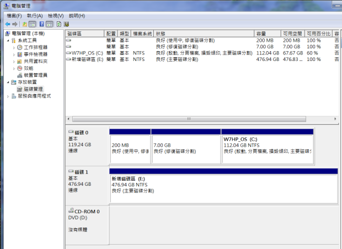Click the volume list scroll left arrow

pos(68,119)
